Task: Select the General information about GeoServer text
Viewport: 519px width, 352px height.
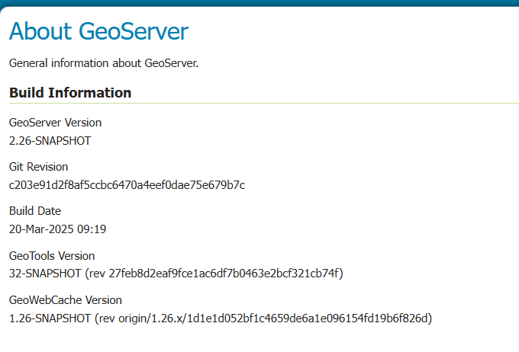Action: point(104,63)
